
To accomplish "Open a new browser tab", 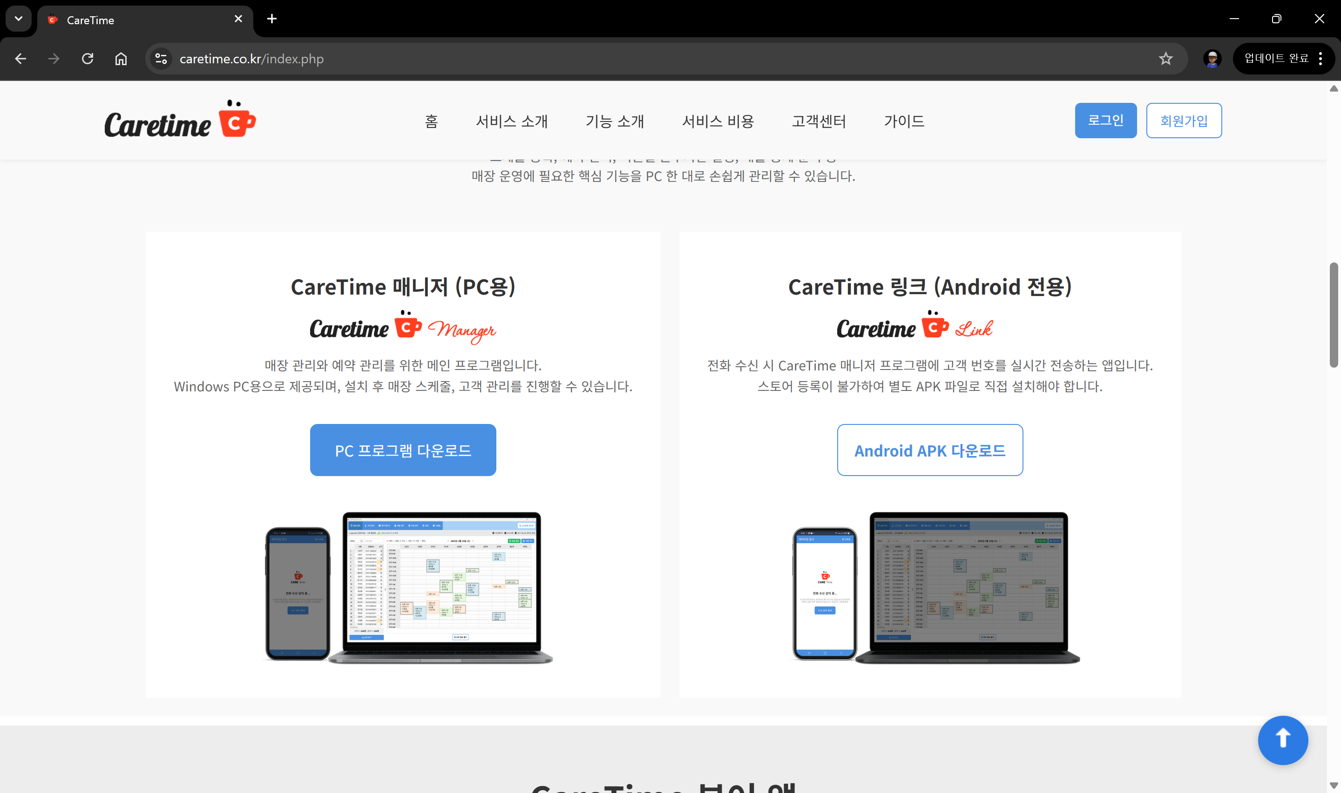I will tap(271, 19).
